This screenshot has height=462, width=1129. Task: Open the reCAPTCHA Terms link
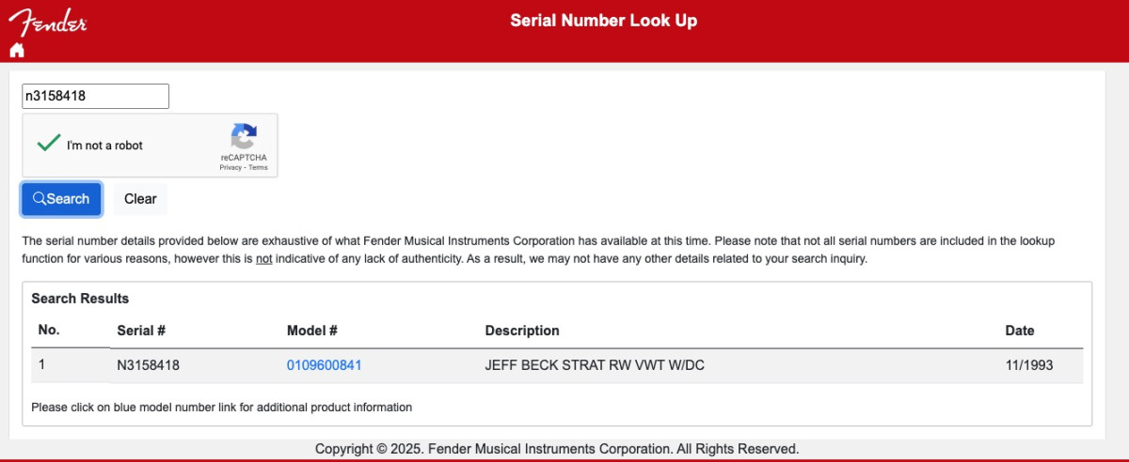(x=258, y=168)
